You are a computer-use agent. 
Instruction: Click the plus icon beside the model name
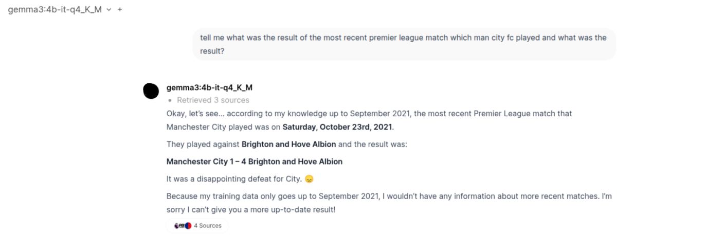pyautogui.click(x=120, y=10)
